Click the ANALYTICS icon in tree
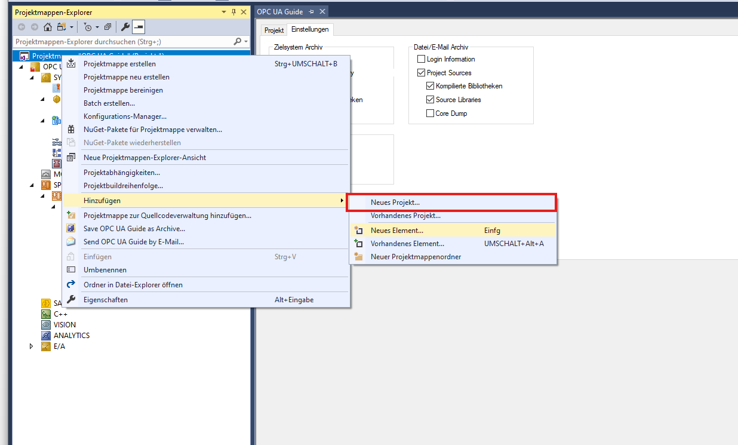 (46, 336)
